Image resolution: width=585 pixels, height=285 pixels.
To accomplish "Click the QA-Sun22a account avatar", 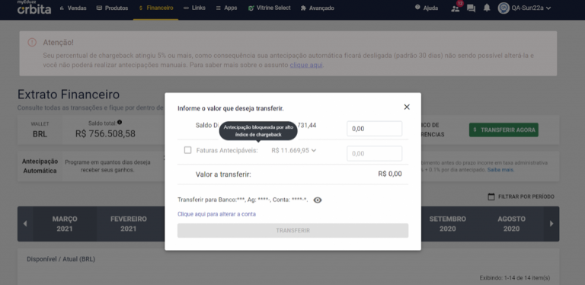I will pyautogui.click(x=503, y=8).
